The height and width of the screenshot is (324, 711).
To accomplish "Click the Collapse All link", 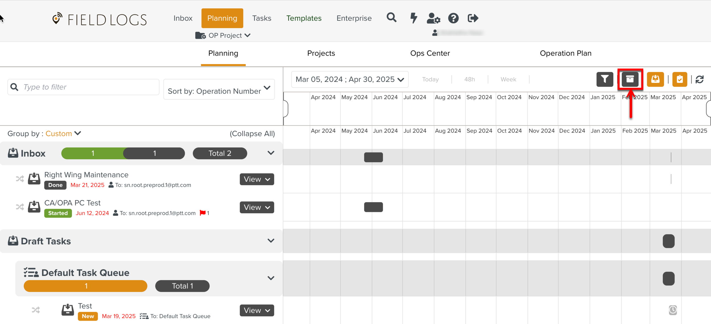I will tap(252, 134).
